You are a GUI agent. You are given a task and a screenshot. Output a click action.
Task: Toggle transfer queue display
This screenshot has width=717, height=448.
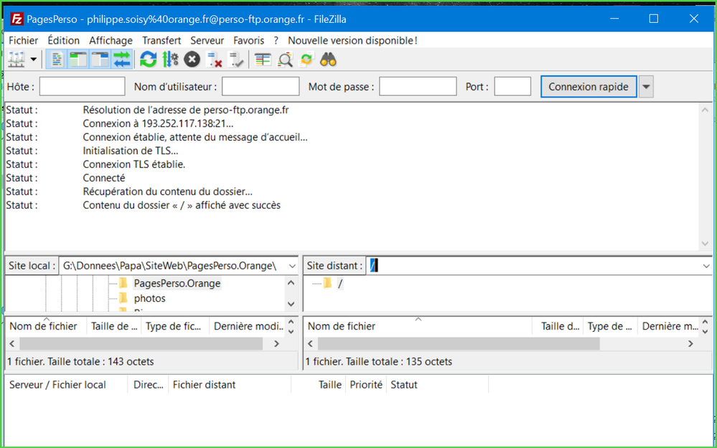click(122, 59)
